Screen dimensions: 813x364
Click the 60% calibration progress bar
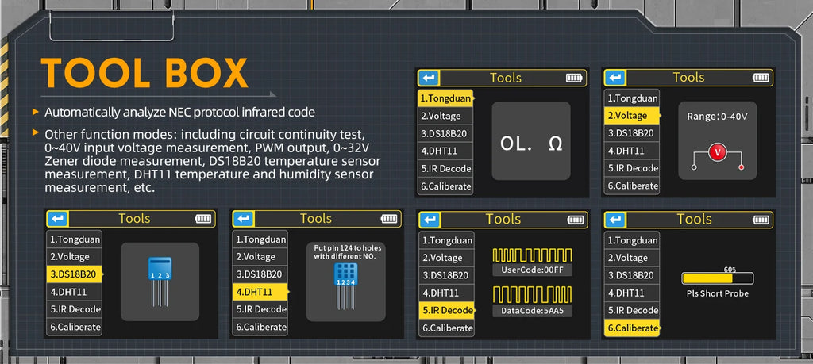717,278
